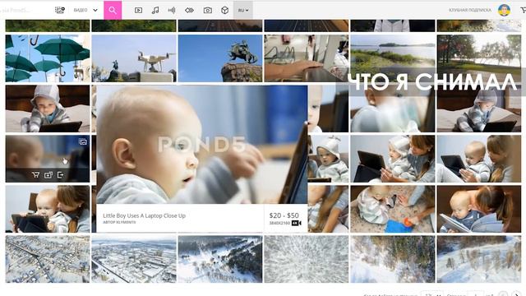Open Little Boy Uses A Laptop title
The height and width of the screenshot is (296, 526).
145,215
